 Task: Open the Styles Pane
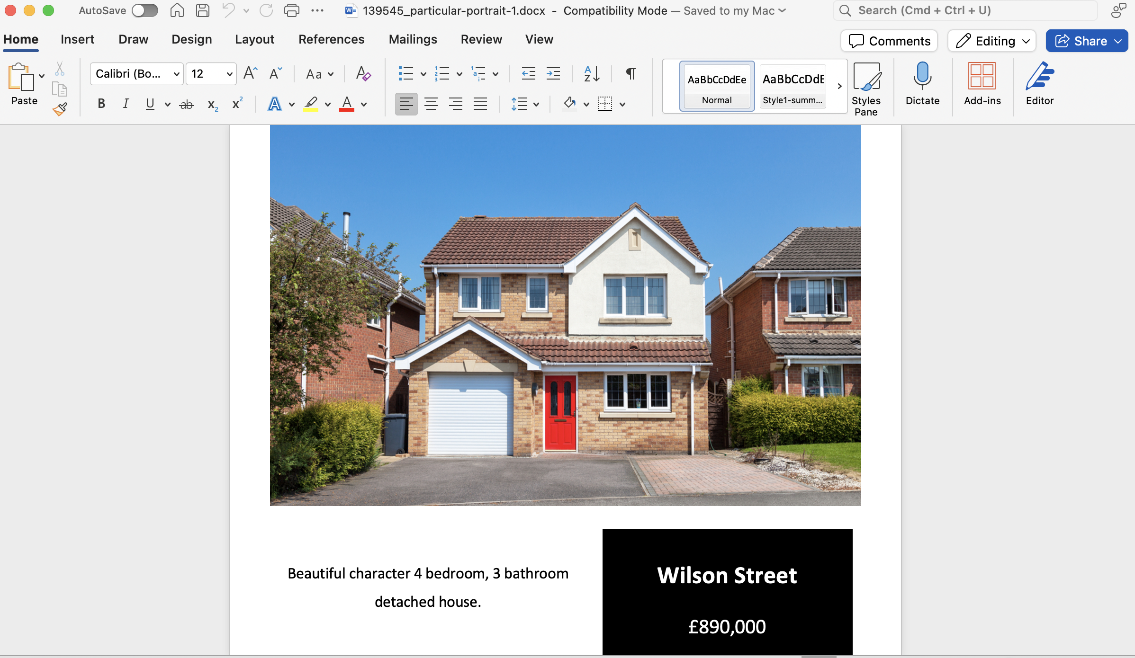[x=866, y=89]
